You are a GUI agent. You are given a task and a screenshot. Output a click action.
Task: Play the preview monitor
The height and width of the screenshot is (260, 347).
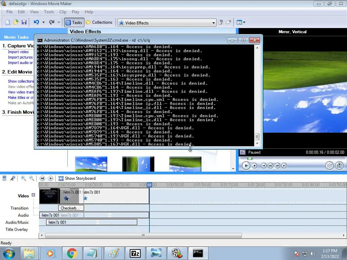click(x=246, y=166)
